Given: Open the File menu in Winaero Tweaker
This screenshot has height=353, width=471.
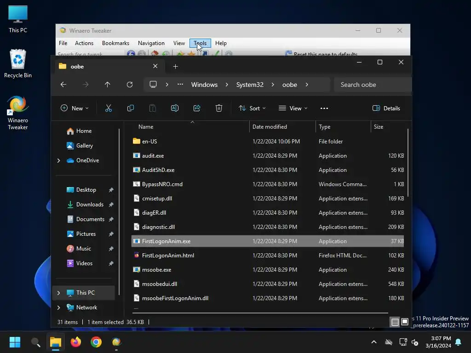Looking at the screenshot, I should pyautogui.click(x=63, y=43).
